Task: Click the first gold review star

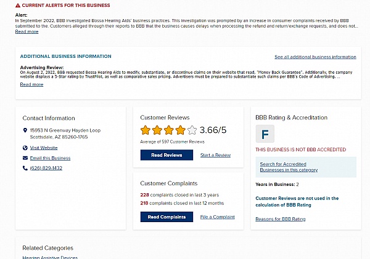Action: pos(146,130)
